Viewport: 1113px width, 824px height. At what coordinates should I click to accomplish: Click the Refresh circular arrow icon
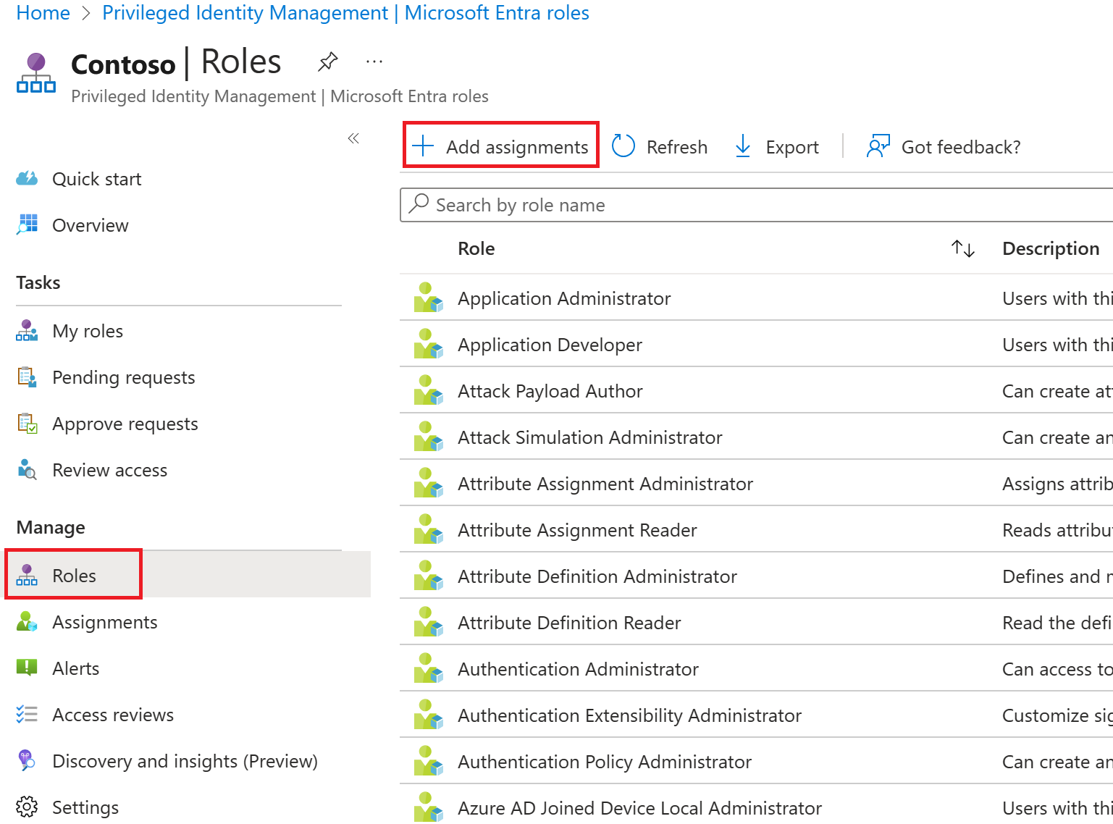point(623,146)
